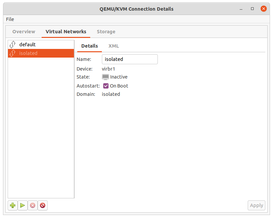Click the Autostart label

88,86
